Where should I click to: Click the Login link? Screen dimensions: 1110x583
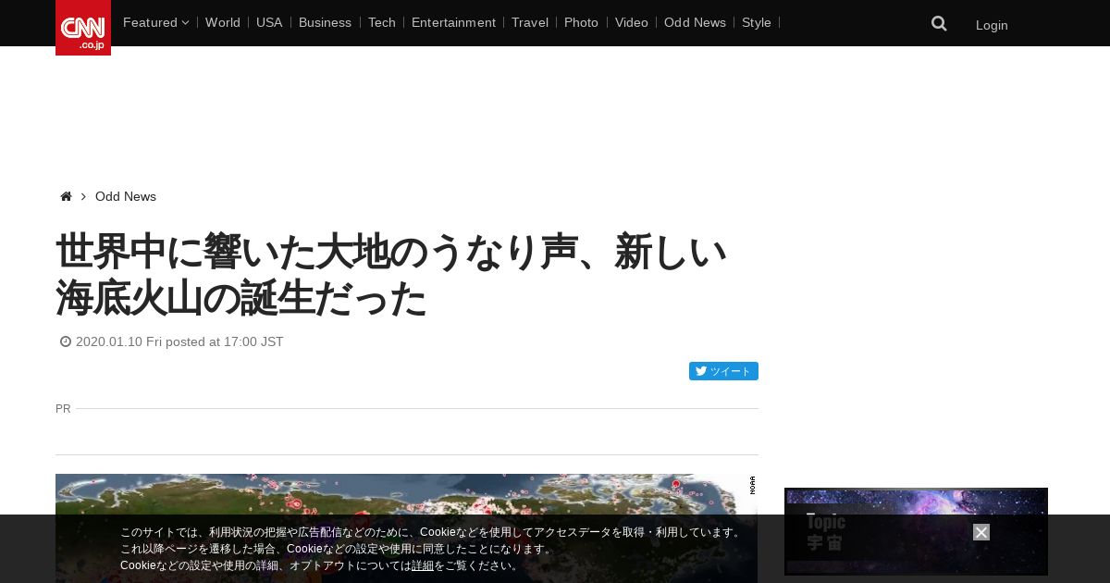992,25
